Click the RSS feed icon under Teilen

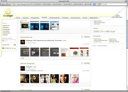click(94, 32)
